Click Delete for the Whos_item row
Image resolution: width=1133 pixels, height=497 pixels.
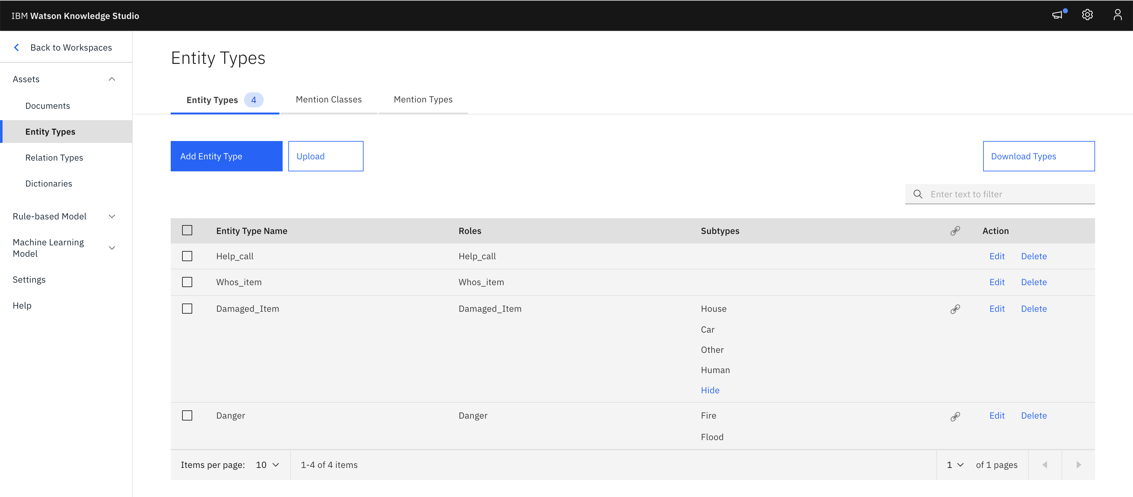(1034, 282)
